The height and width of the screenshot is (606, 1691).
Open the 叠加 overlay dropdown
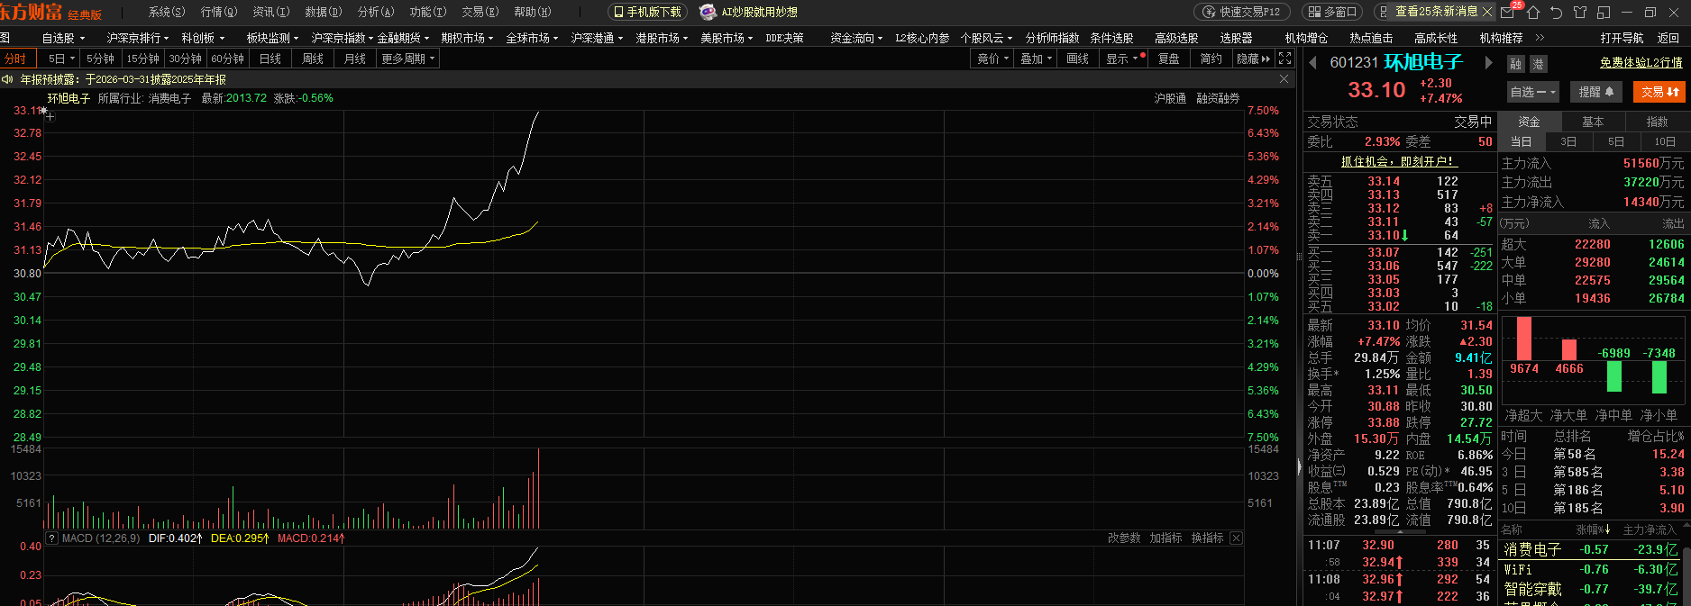[x=1037, y=59]
